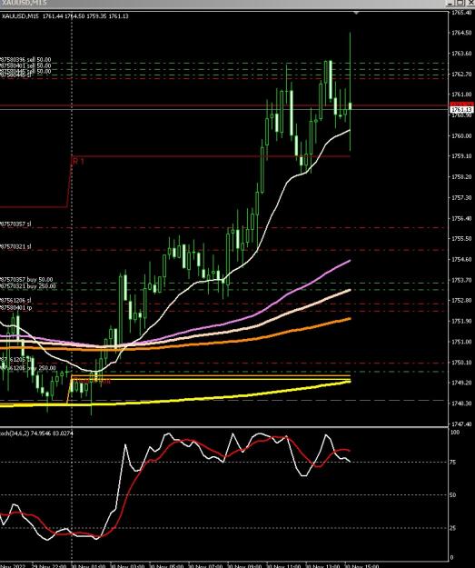Maximize the XAUUSD chart window
475x568 pixels.
point(460,3)
